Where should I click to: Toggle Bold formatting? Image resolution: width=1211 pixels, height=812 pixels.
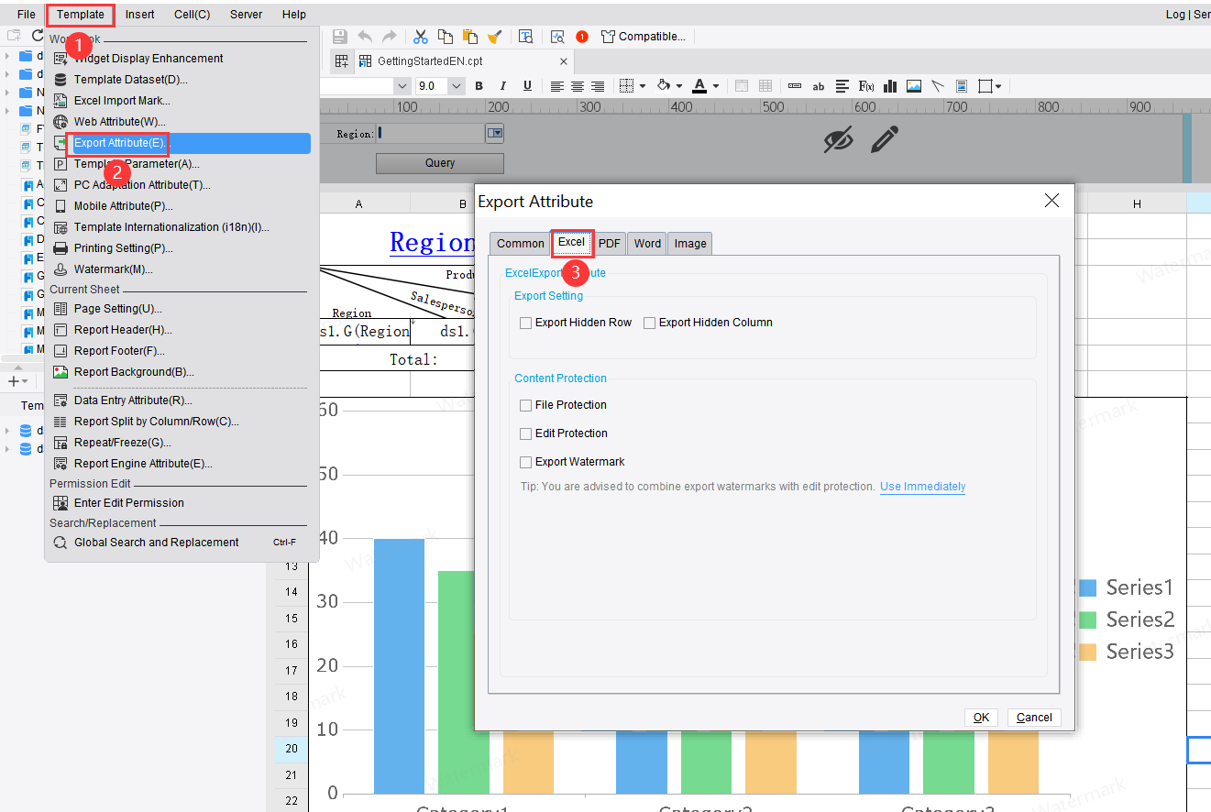(x=479, y=86)
